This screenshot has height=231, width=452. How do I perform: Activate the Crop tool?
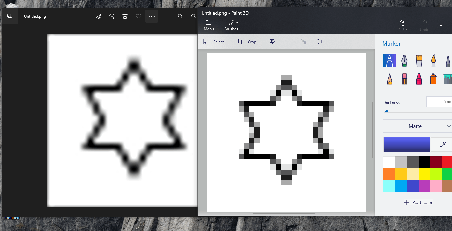(x=247, y=42)
